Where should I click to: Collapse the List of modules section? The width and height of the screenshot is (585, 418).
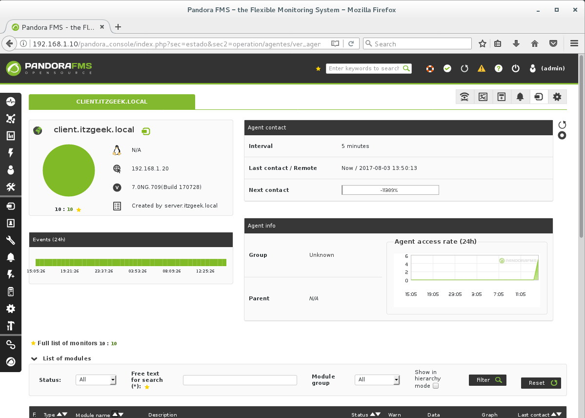click(34, 358)
